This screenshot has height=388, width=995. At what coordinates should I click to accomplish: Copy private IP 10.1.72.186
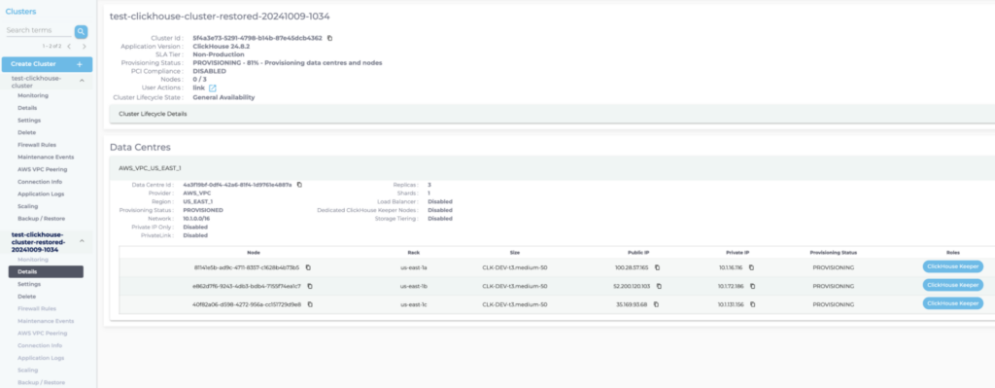coord(752,287)
